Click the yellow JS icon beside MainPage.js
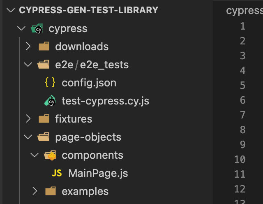Viewport: 263px width, 204px height. (x=57, y=173)
